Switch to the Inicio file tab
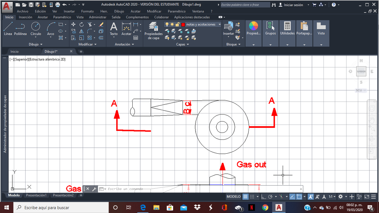 pos(15,51)
